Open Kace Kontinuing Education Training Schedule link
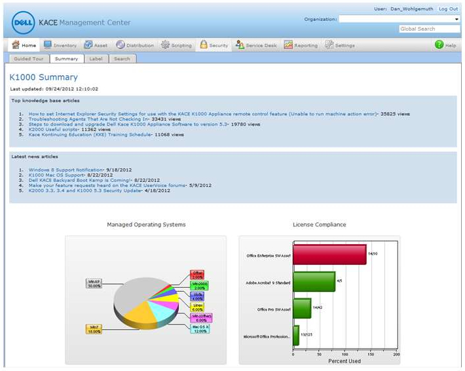465x371 pixels. click(90, 135)
